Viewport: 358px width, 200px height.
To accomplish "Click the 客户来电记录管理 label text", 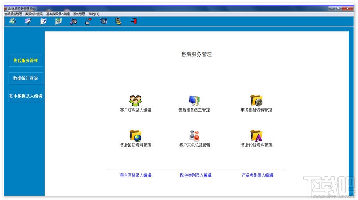I will click(x=195, y=145).
